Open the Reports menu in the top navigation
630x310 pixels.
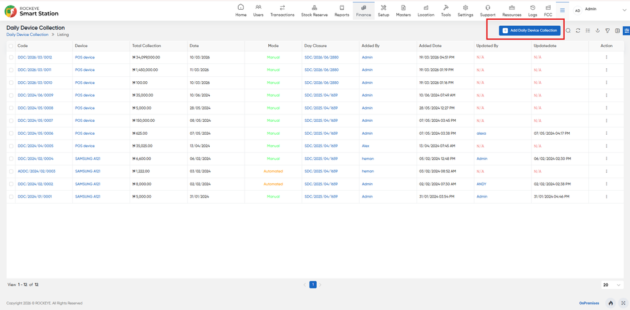tap(342, 10)
